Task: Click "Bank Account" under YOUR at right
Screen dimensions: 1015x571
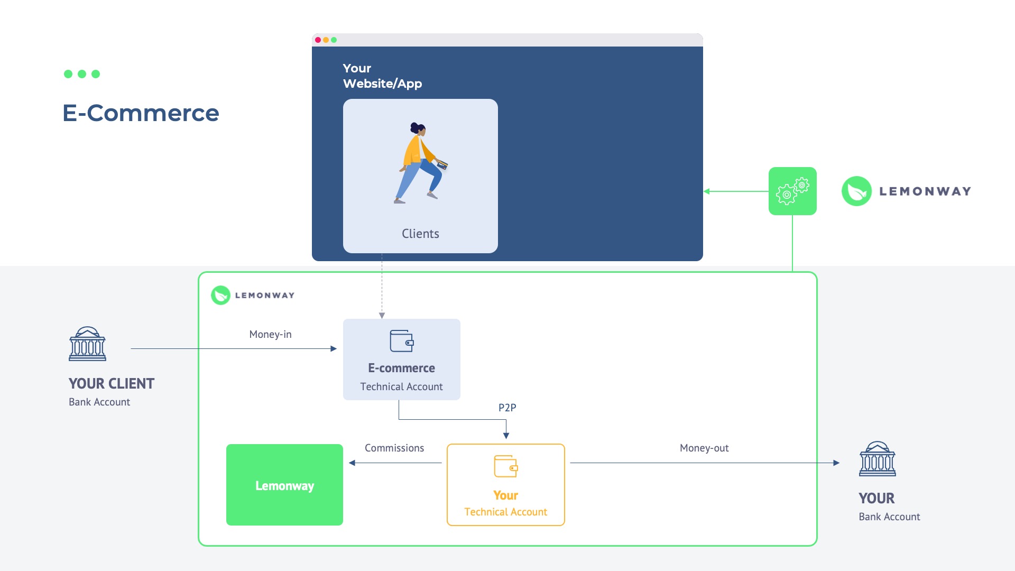Action: point(889,517)
